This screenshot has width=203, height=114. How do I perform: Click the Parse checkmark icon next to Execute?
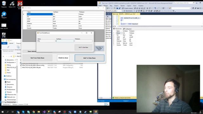coord(137,11)
